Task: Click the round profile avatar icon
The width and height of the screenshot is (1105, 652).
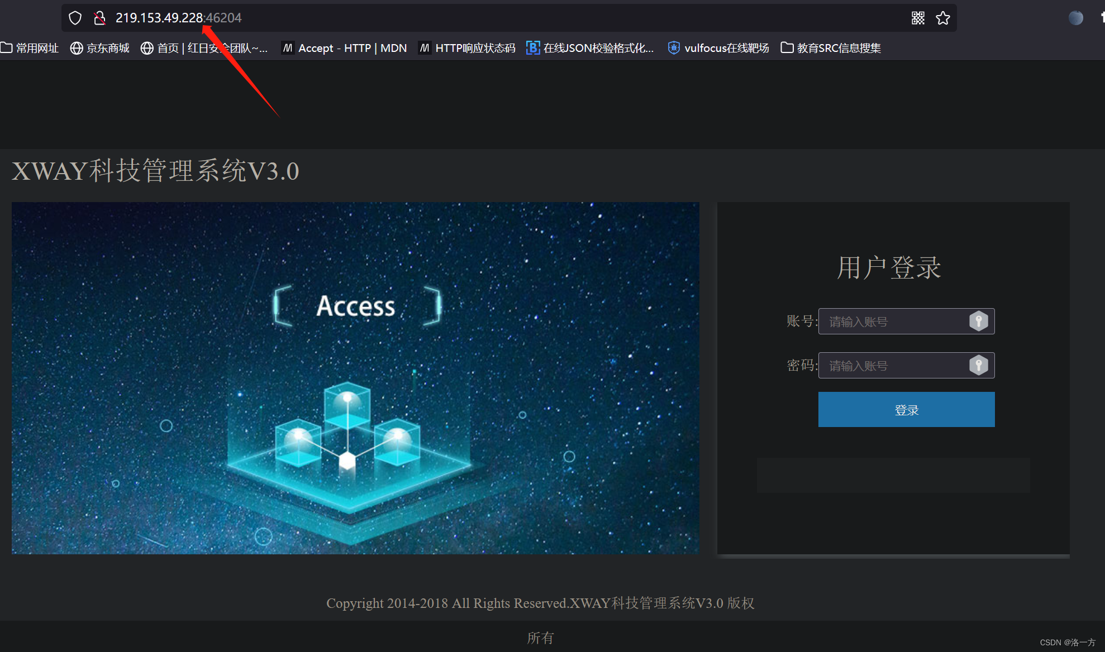Action: click(x=1075, y=18)
